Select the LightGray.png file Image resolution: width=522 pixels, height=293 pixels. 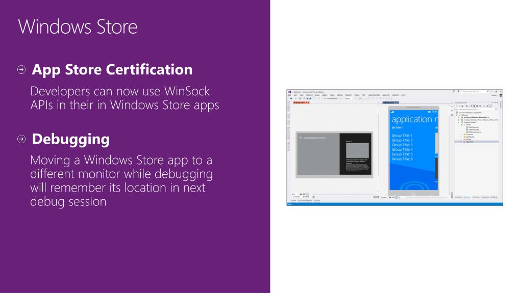(x=474, y=130)
